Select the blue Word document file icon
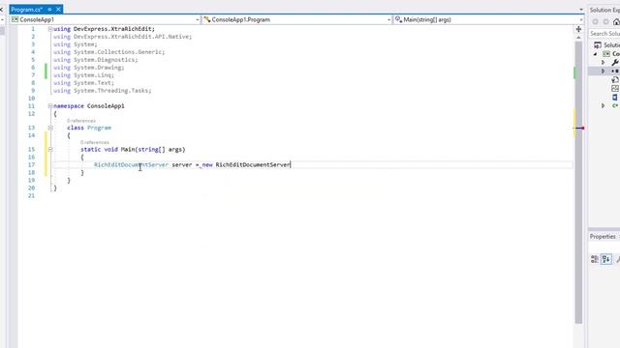The width and height of the screenshot is (620, 348). (615, 97)
